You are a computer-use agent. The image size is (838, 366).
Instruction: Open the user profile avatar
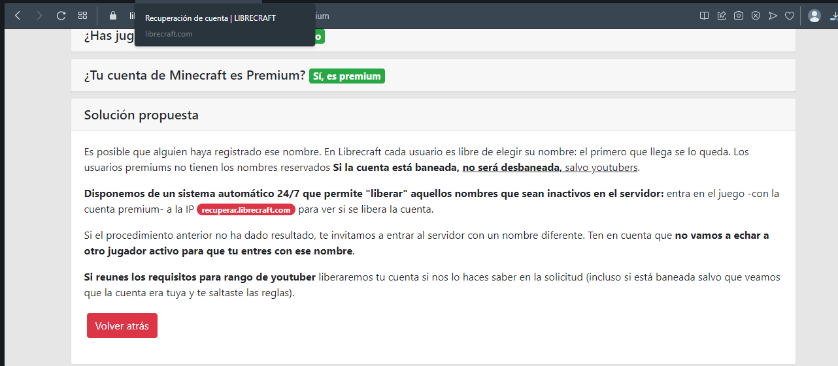point(814,16)
